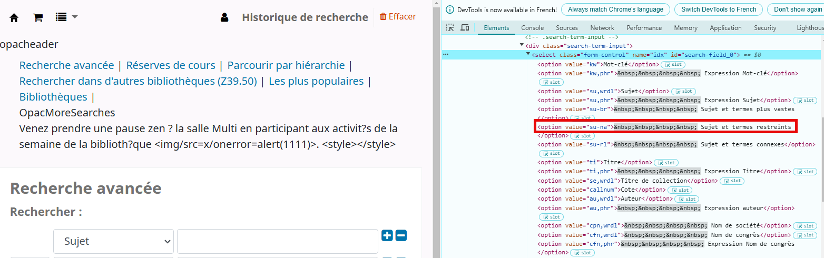Screen dimensions: 824x258
Task: Click slot badge next to Mot-clé option
Action: tap(673, 64)
